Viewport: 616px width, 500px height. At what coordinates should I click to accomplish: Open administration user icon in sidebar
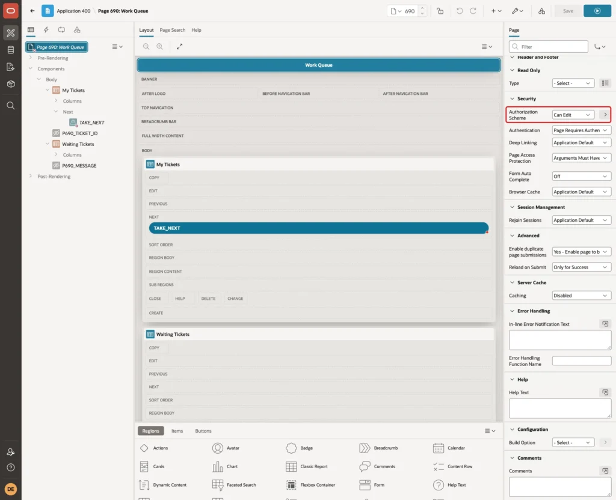(11, 452)
